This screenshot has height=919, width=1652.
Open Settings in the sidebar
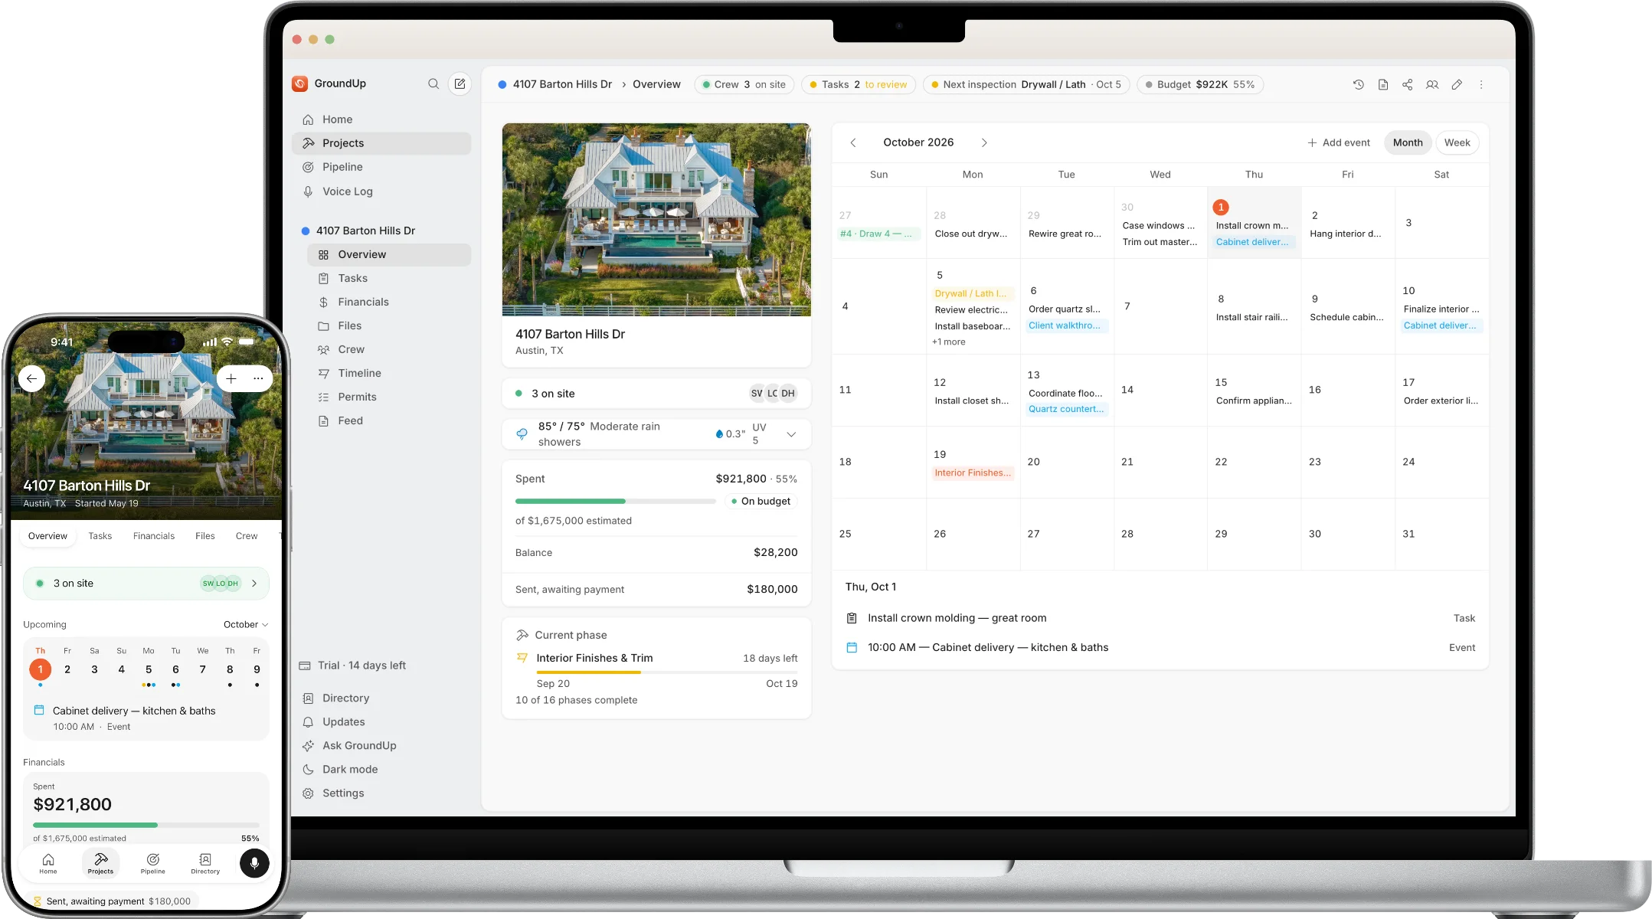coord(381,793)
